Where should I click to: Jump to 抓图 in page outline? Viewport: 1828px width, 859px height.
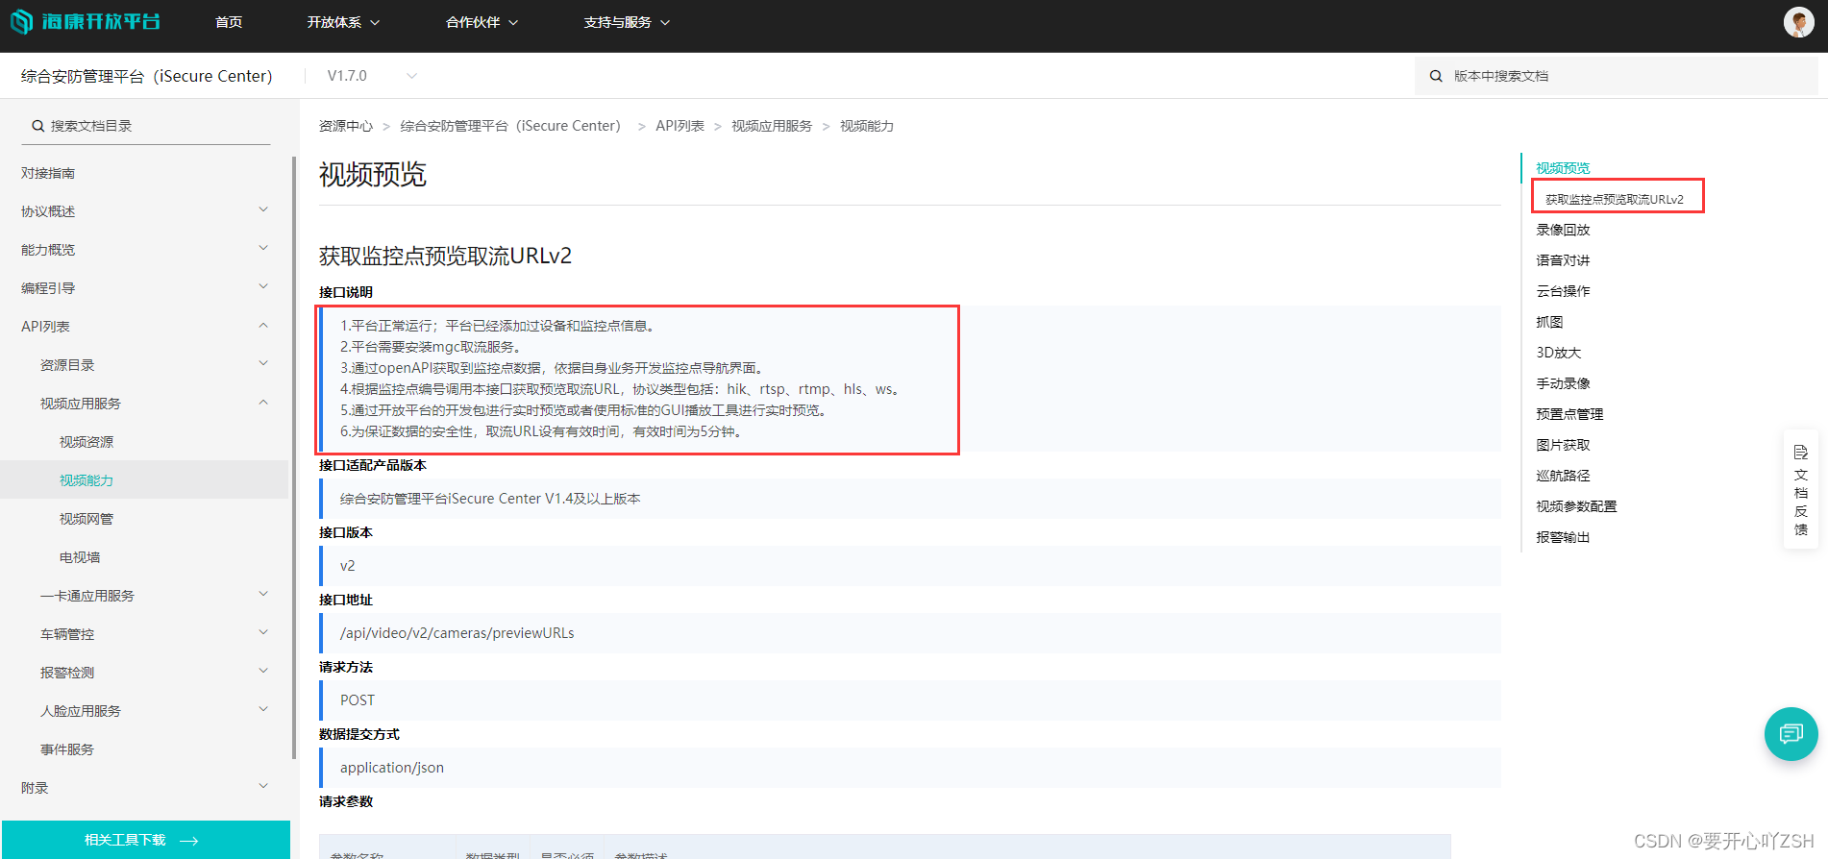(x=1549, y=322)
